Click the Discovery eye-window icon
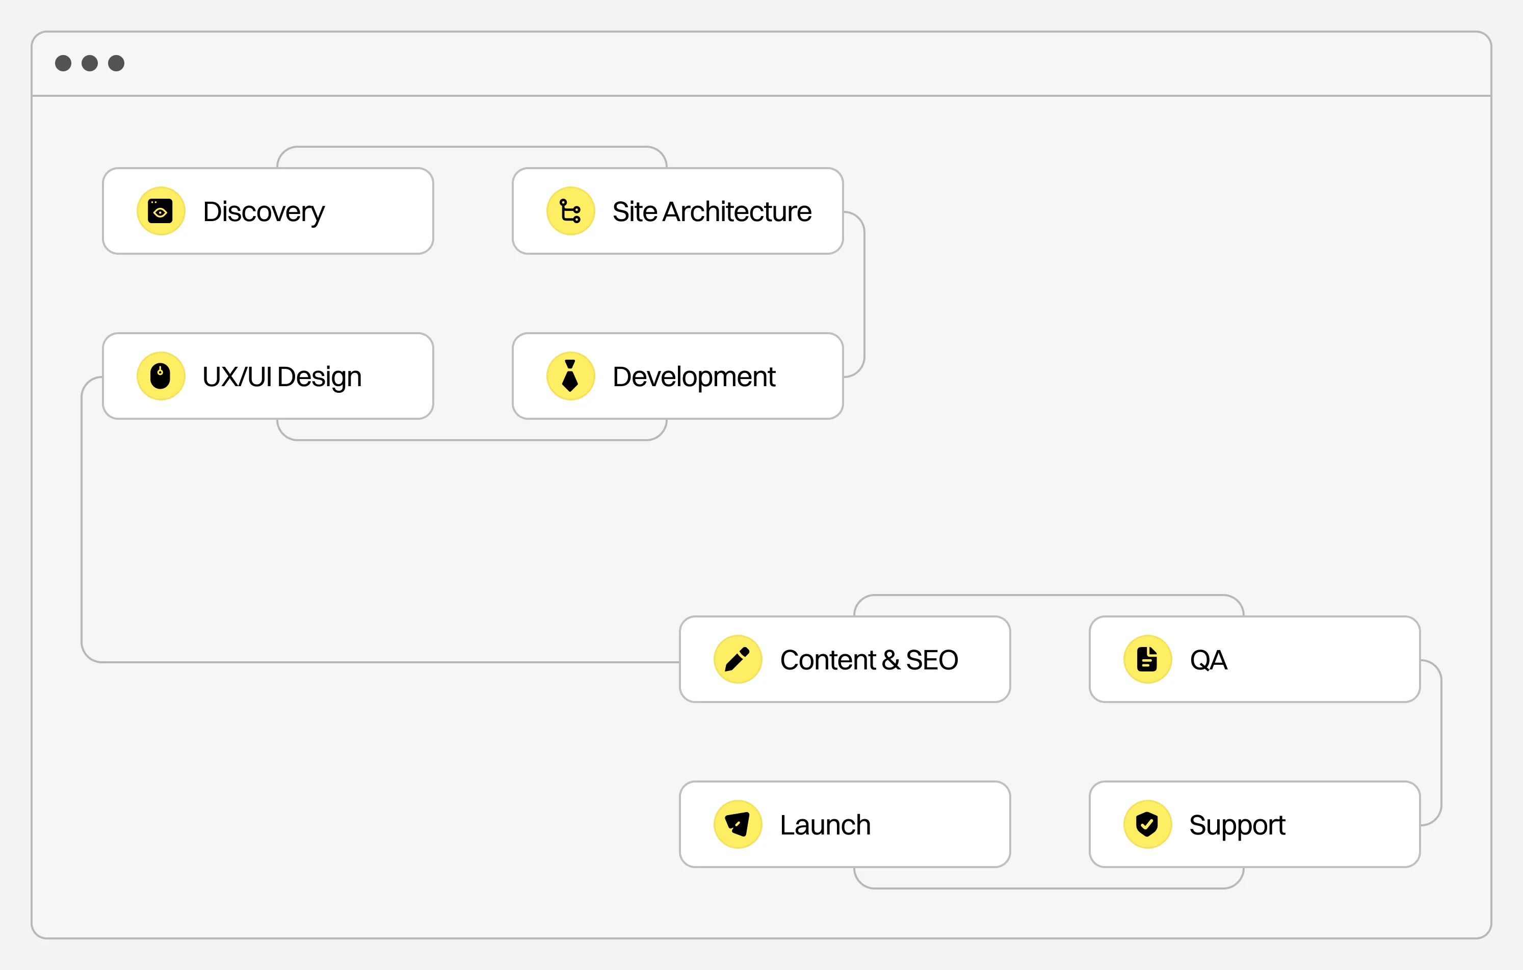The height and width of the screenshot is (970, 1523). tap(161, 211)
